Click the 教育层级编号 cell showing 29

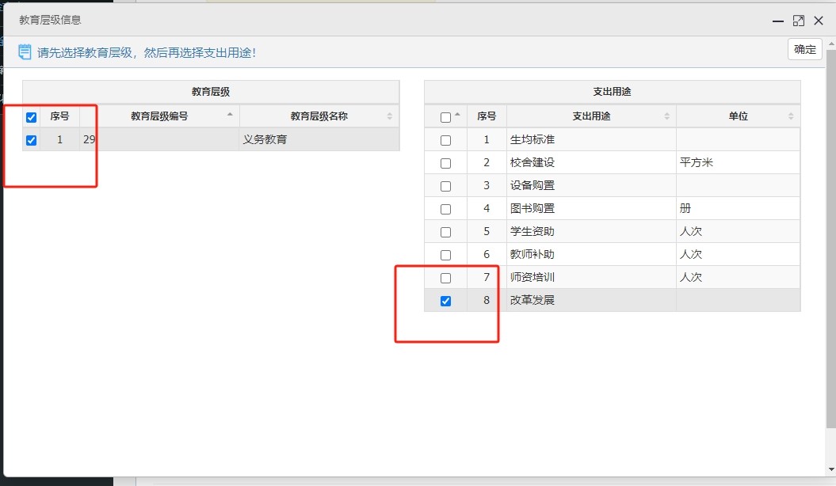[x=159, y=139]
